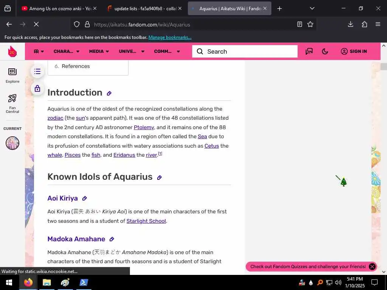Close the Among Us YouTube tab
Viewport: 387px width, 290px height.
[x=95, y=8]
